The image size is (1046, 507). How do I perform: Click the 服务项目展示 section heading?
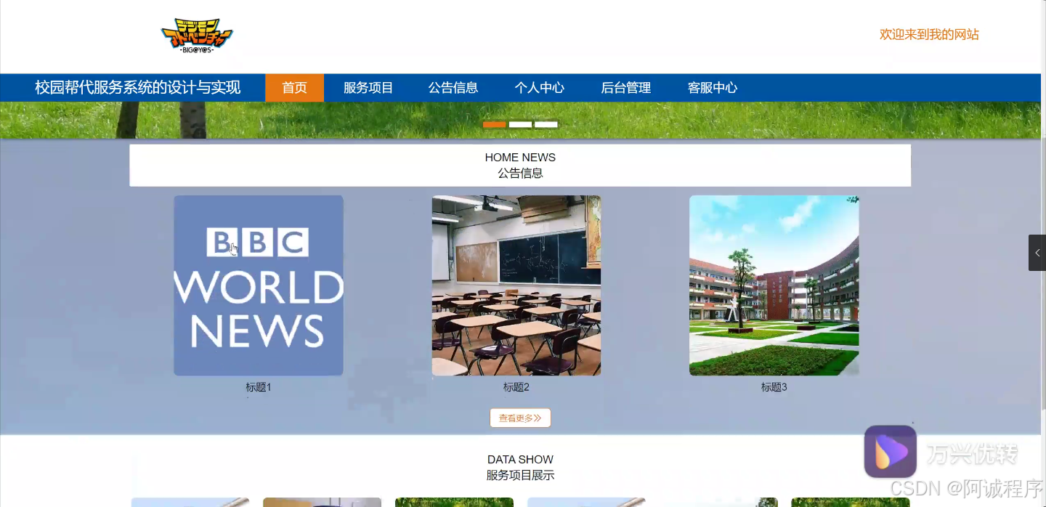pyautogui.click(x=520, y=476)
